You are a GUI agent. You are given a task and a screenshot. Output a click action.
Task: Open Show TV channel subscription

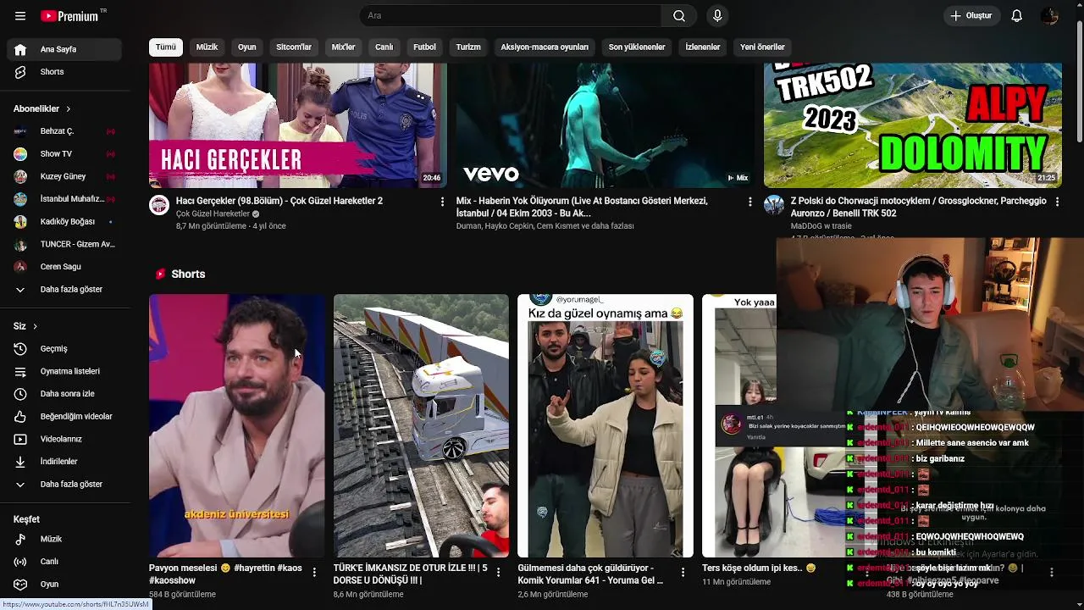click(64, 153)
